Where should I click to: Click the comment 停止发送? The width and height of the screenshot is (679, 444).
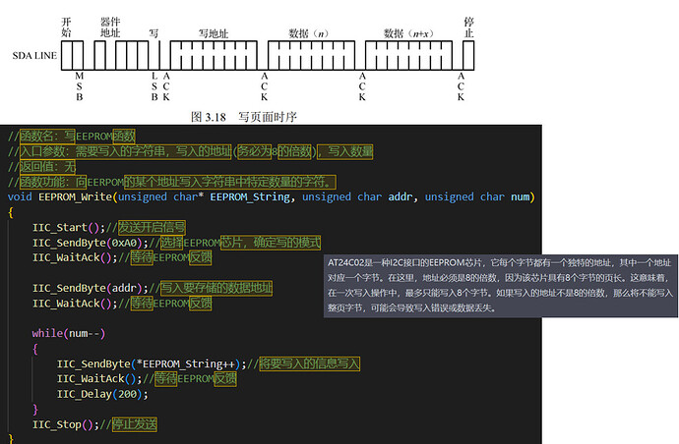coord(135,424)
